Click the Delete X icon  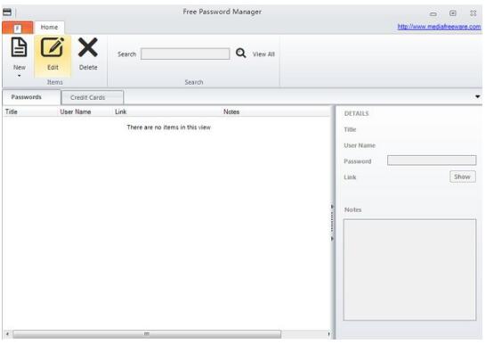coord(88,47)
